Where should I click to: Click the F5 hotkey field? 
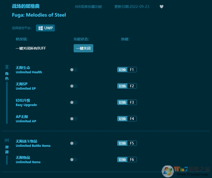[x=132, y=143]
